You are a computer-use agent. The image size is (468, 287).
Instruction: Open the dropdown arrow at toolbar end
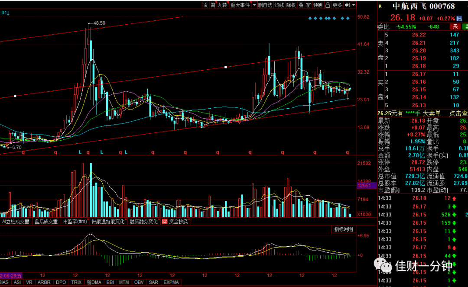[x=354, y=5]
